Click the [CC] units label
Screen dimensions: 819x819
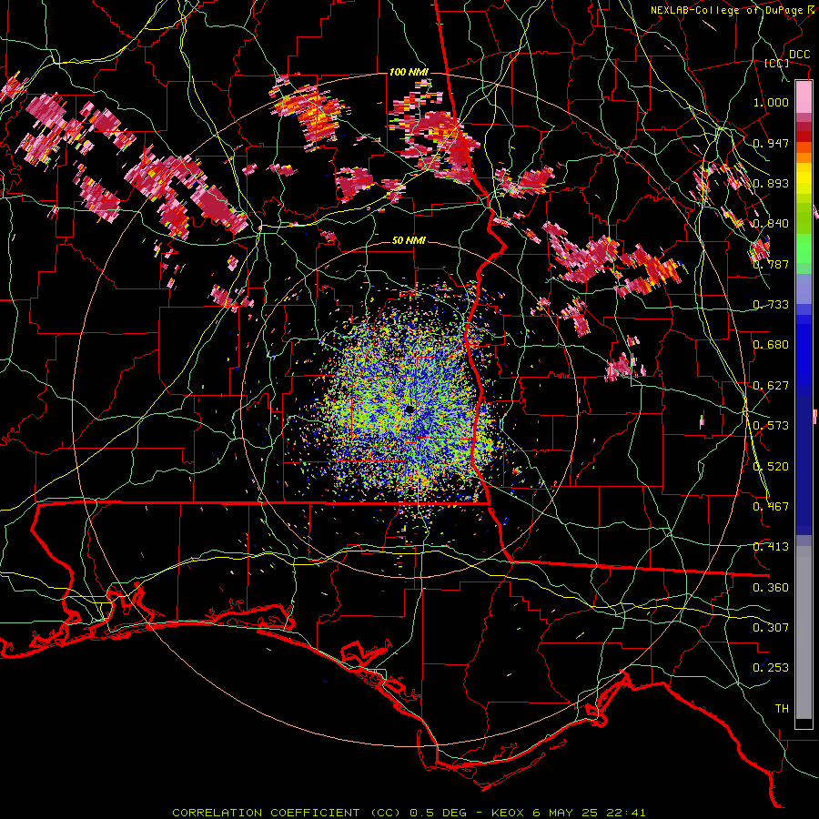point(777,63)
